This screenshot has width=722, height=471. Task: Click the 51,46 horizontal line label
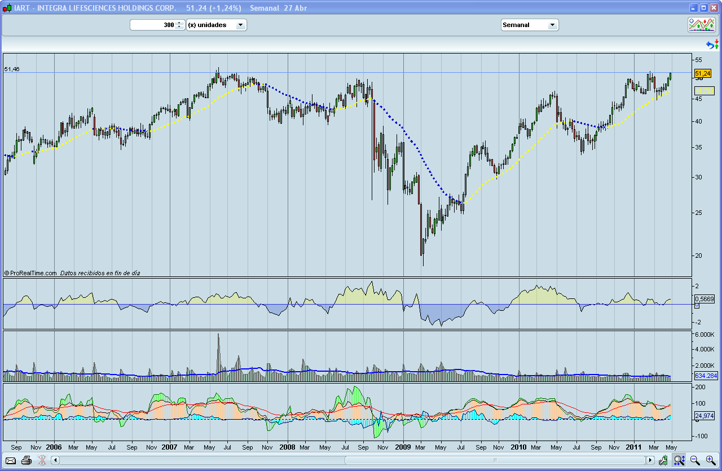(12, 69)
